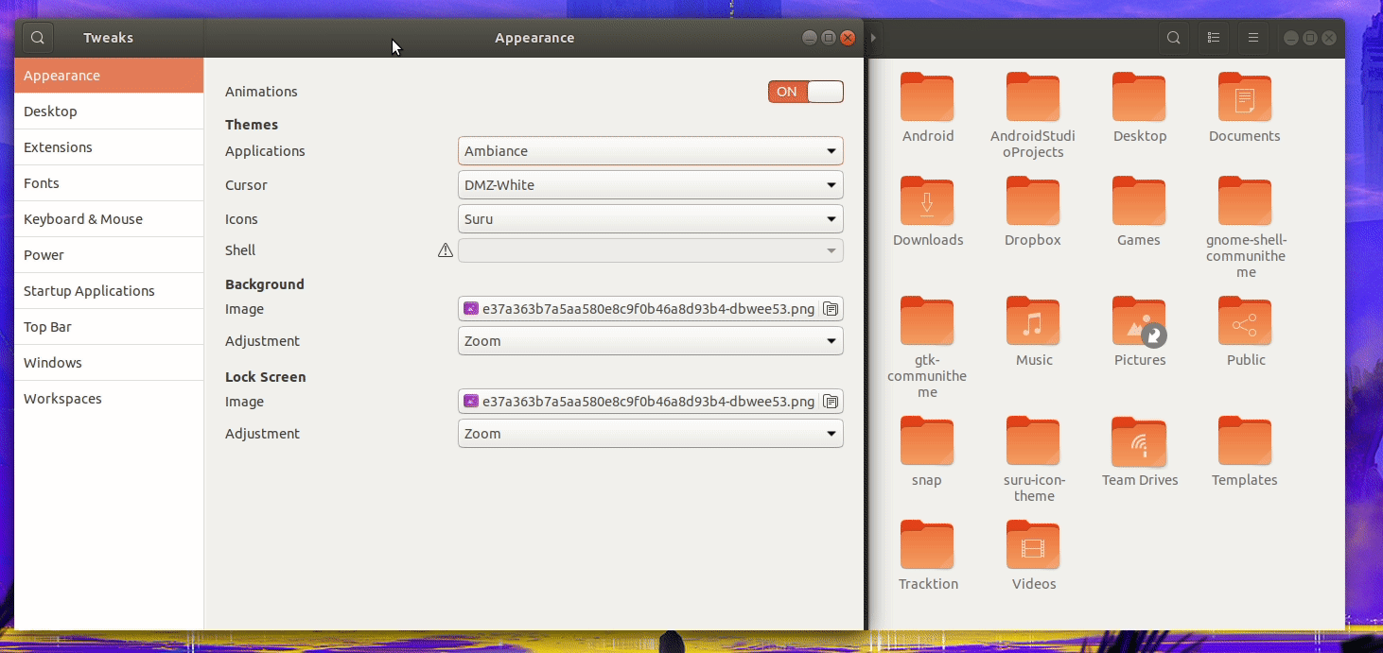Click the file manager search icon
Image resolution: width=1383 pixels, height=653 pixels.
click(1174, 38)
